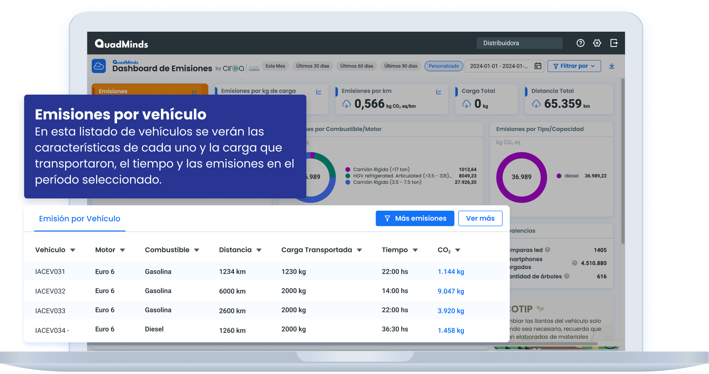709x374 pixels.
Task: Open settings gear icon in header
Action: [x=597, y=43]
